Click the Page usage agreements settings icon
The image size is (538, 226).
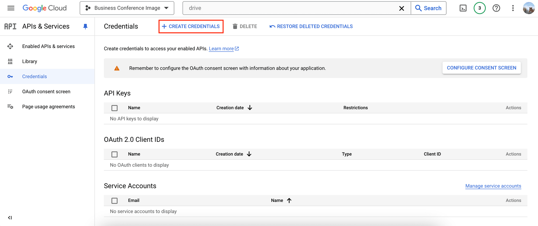tap(10, 106)
